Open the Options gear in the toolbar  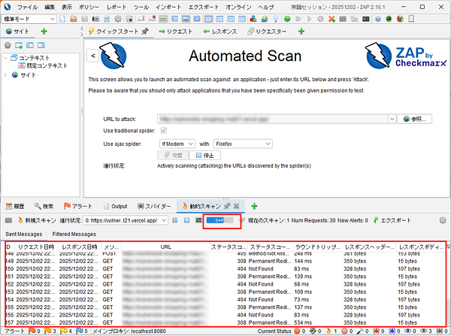click(x=118, y=19)
